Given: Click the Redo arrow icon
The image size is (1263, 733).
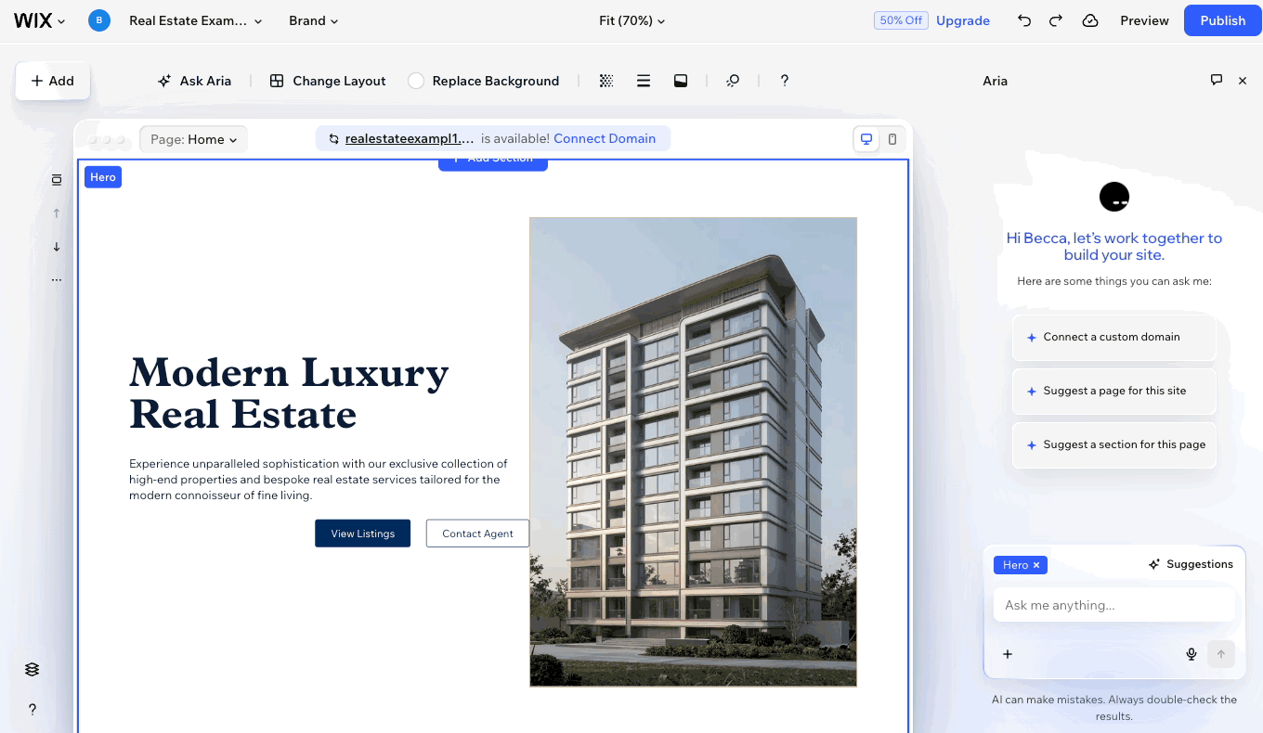Looking at the screenshot, I should (1056, 20).
